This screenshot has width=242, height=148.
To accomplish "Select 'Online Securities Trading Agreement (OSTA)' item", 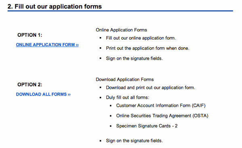I will tap(162, 116).
